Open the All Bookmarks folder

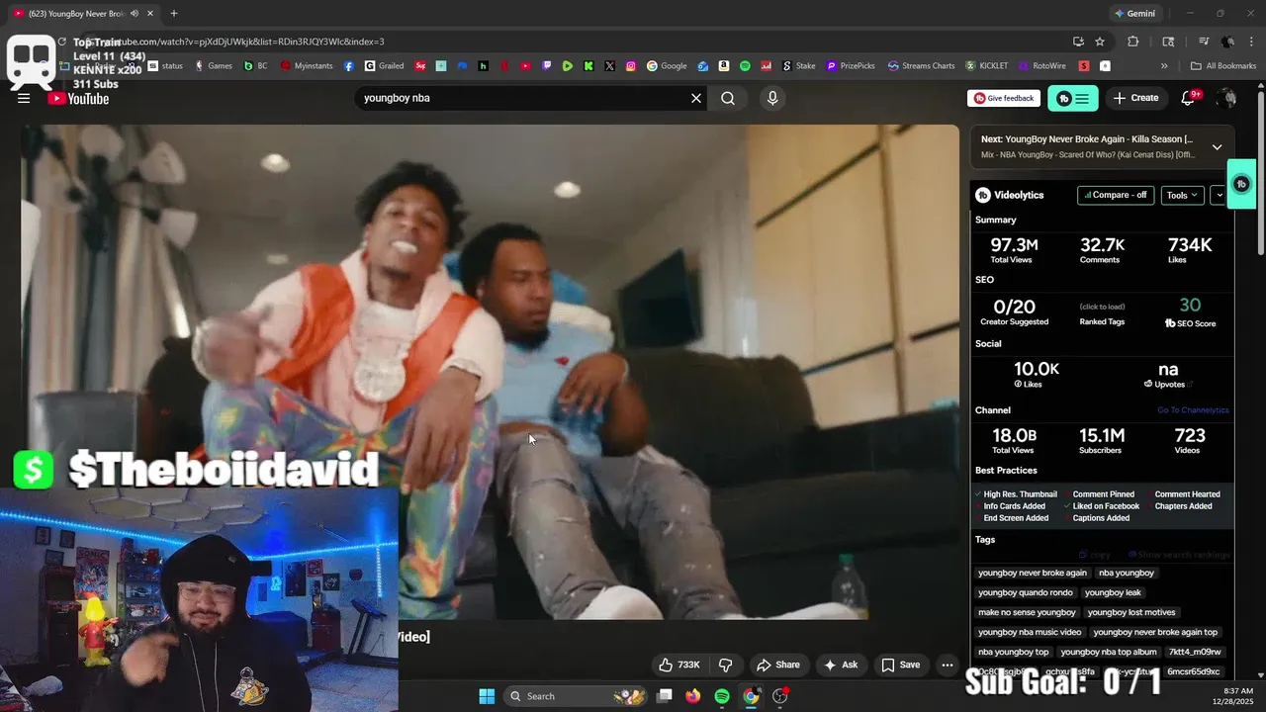click(x=1223, y=66)
